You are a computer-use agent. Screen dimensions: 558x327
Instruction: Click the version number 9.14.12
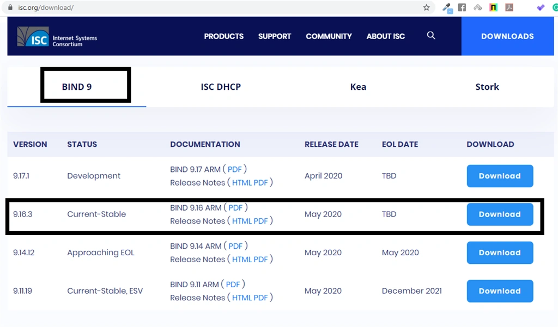[x=24, y=252]
